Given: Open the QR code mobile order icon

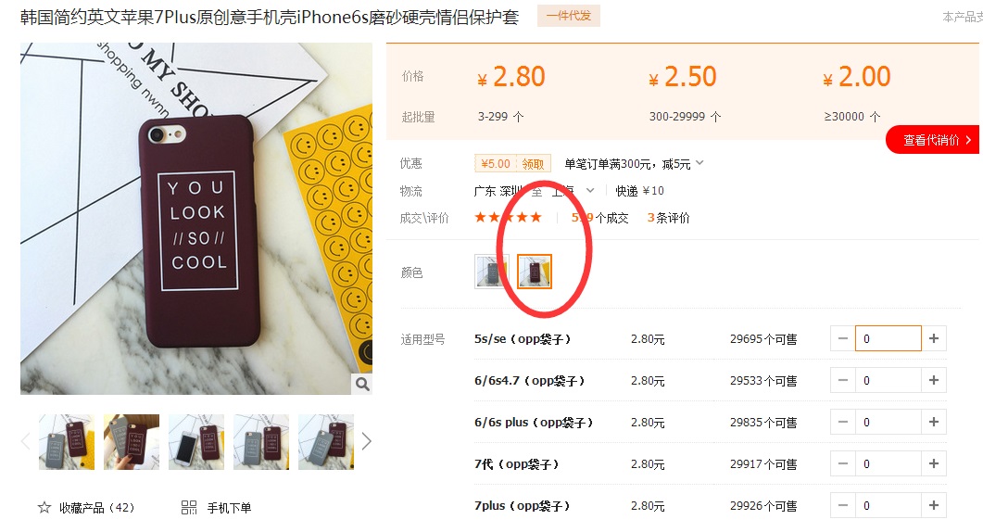Looking at the screenshot, I should [x=189, y=508].
